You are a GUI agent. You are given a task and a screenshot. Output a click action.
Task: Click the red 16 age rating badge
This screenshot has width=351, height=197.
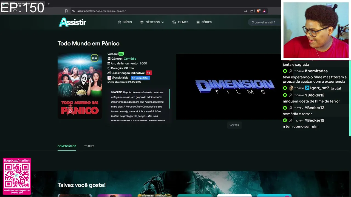pos(149,73)
